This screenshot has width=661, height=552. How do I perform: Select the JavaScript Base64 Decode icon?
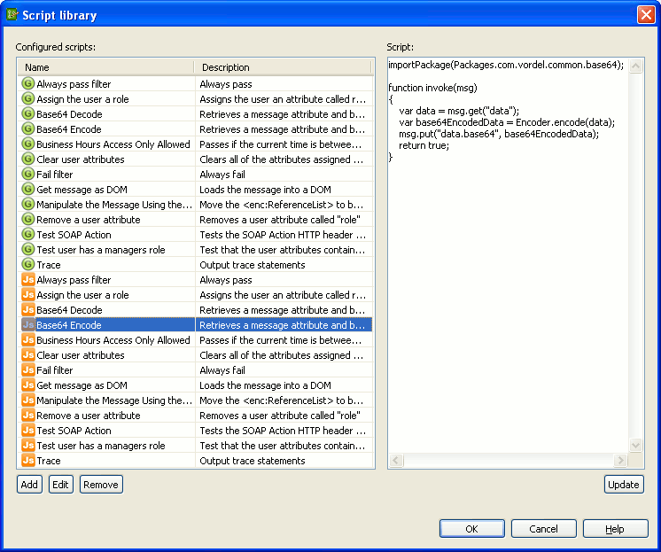(x=27, y=309)
